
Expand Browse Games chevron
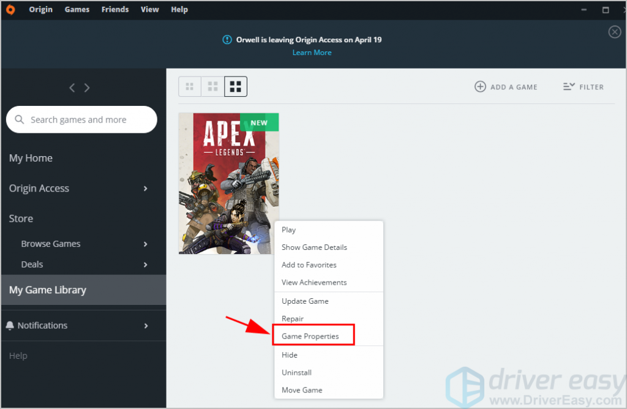145,244
